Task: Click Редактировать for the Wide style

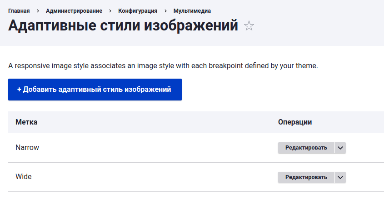Action: (x=306, y=177)
